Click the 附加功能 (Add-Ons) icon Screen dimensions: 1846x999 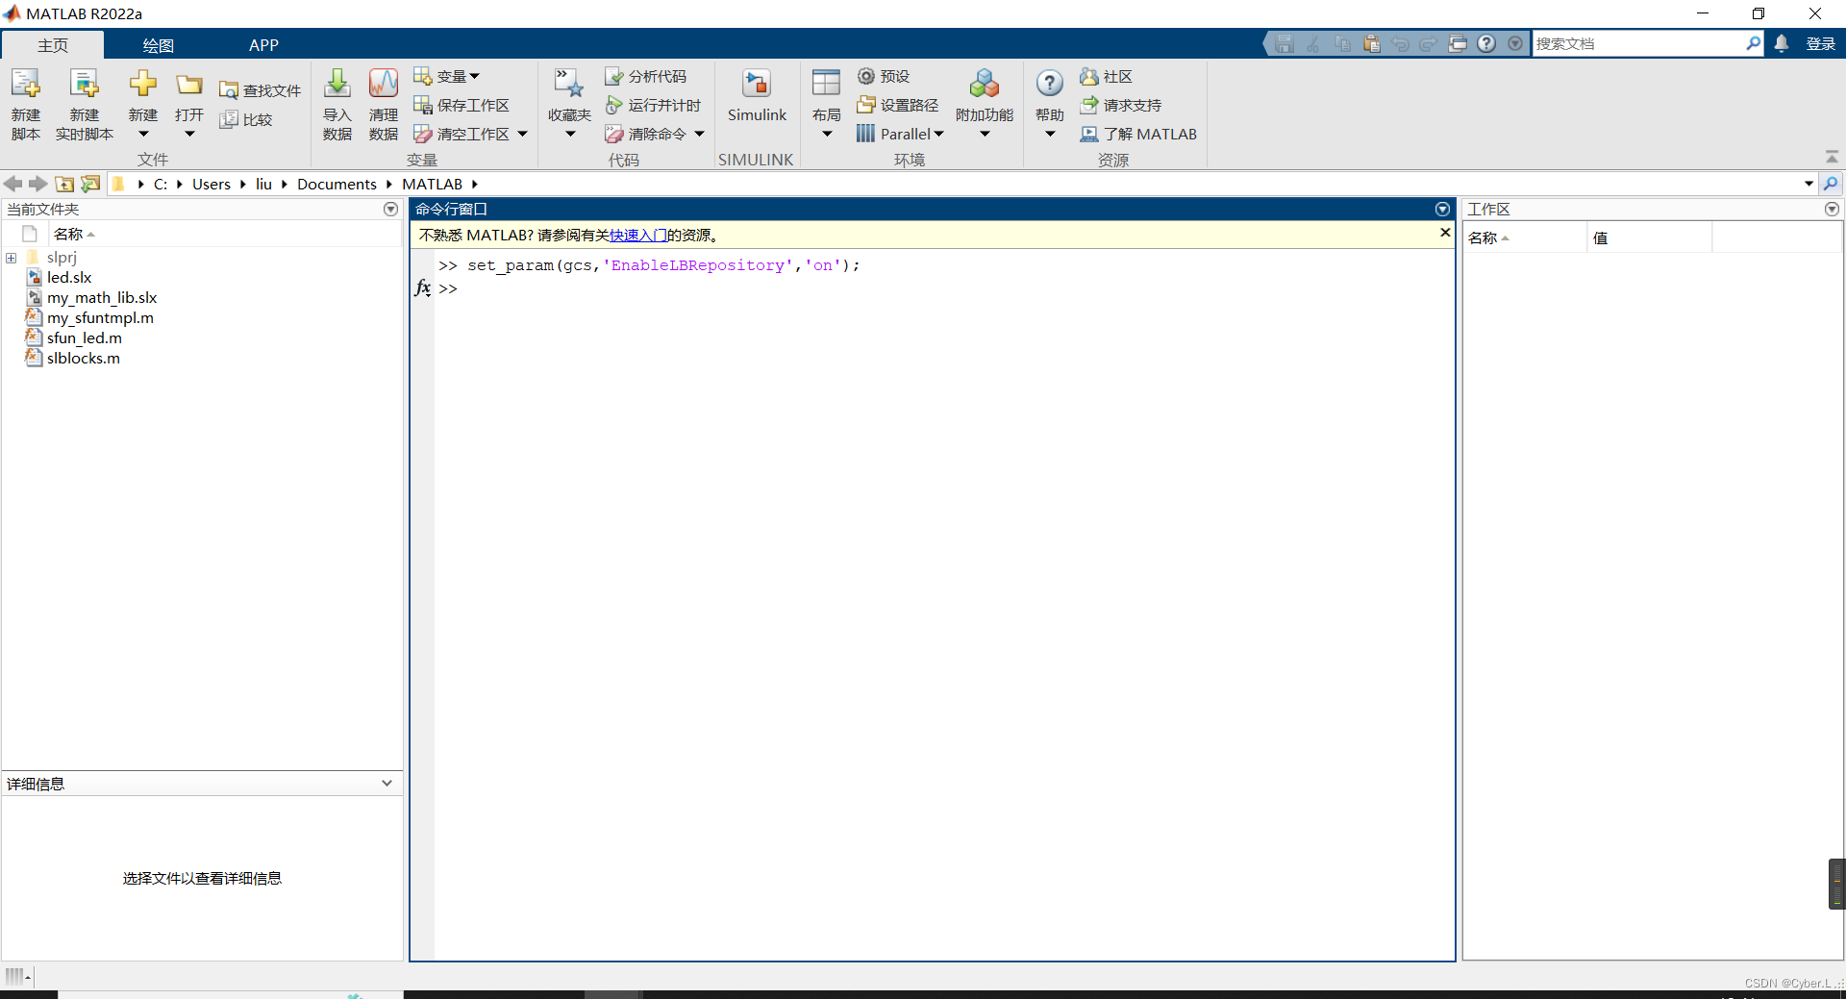[x=985, y=85]
